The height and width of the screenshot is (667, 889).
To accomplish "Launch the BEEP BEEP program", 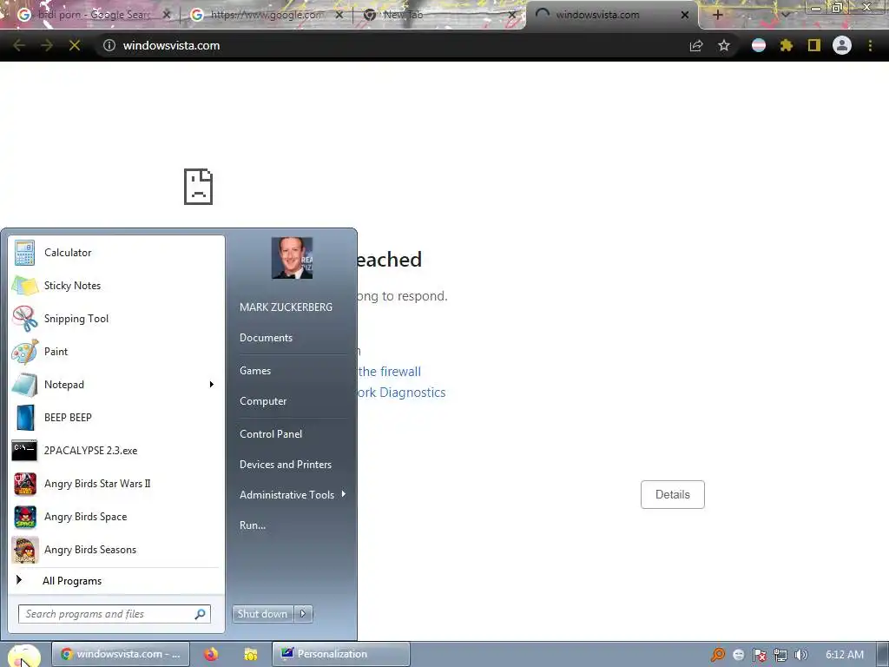I will coord(116,418).
